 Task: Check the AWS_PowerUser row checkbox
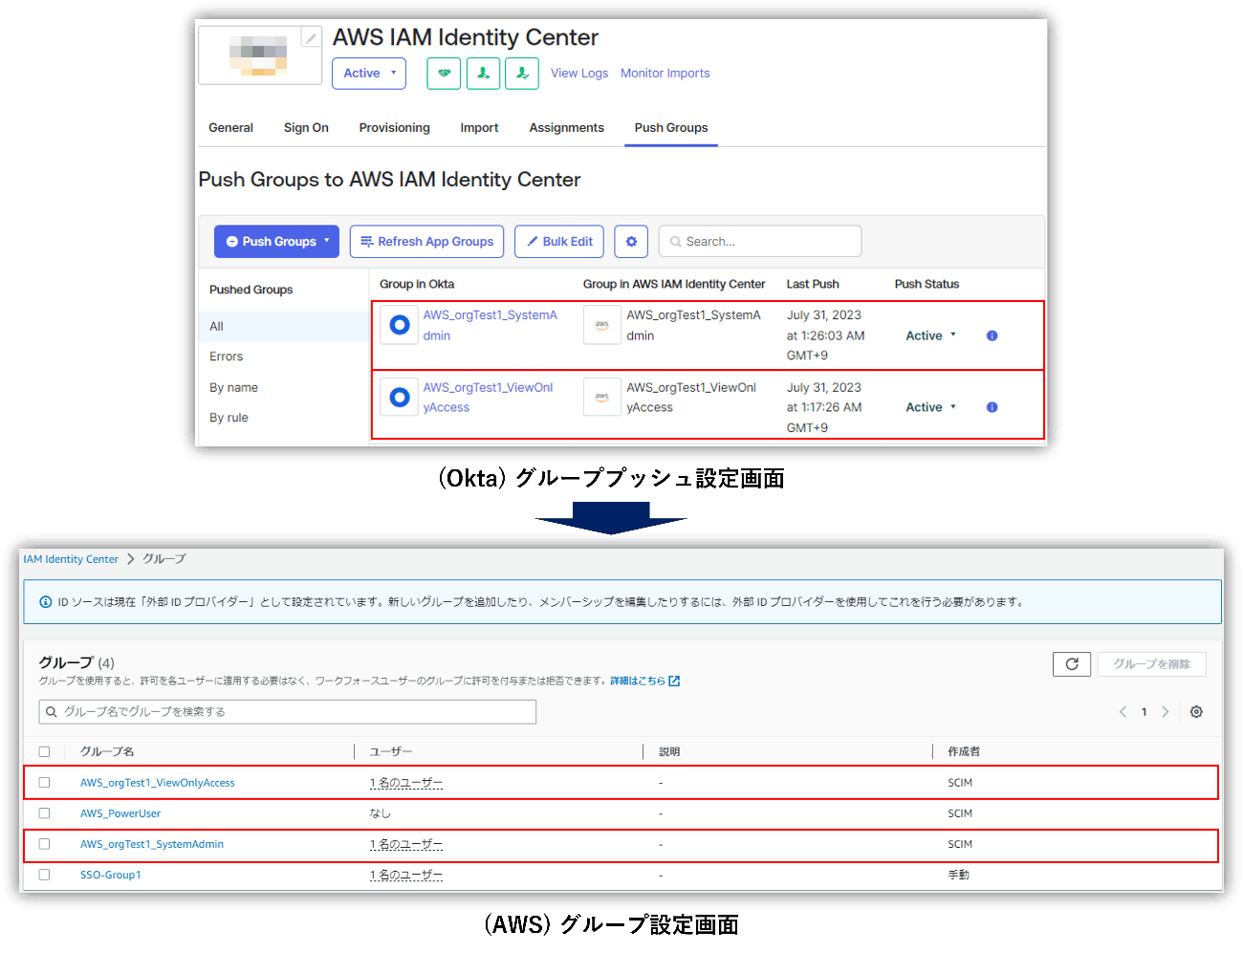pyautogui.click(x=44, y=813)
